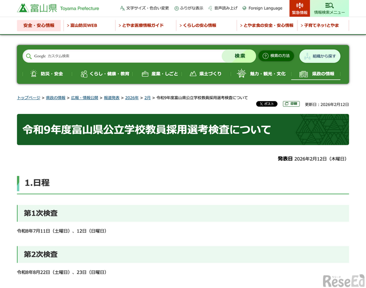Open the 文字サイズ・色合い変更 settings icon
366x288 pixels.
[121, 8]
